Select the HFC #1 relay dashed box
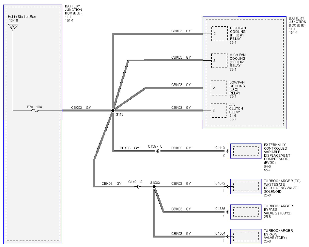Image resolution: width=309 pixels, height=247 pixels. click(220, 34)
